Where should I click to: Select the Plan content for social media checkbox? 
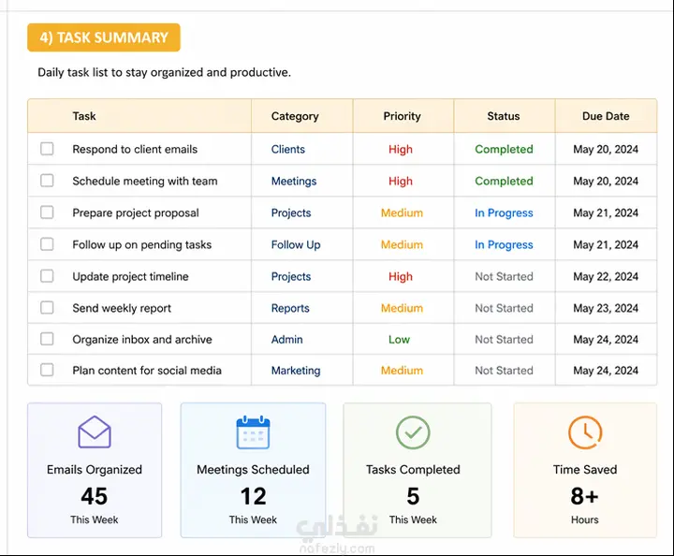point(47,370)
